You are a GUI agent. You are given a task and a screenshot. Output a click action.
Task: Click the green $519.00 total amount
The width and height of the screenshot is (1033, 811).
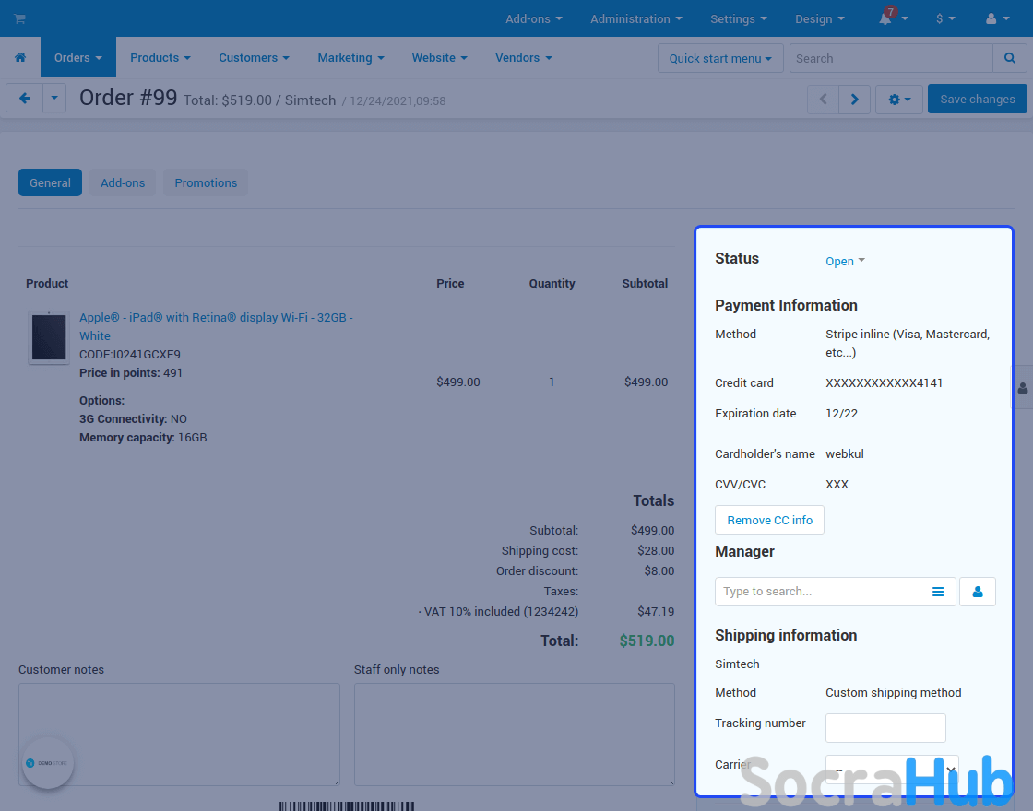point(647,641)
